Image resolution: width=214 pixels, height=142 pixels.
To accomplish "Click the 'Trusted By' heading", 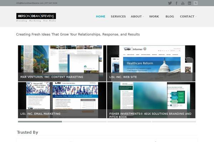I will 27,132.
